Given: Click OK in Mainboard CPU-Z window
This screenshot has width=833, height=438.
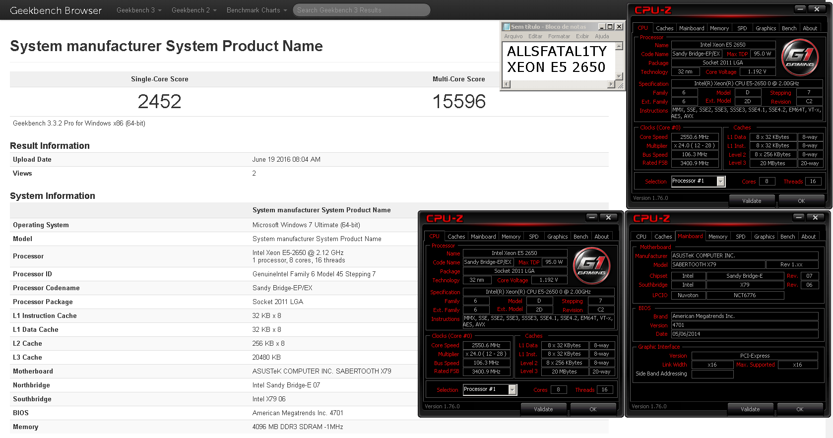Looking at the screenshot, I should point(800,409).
